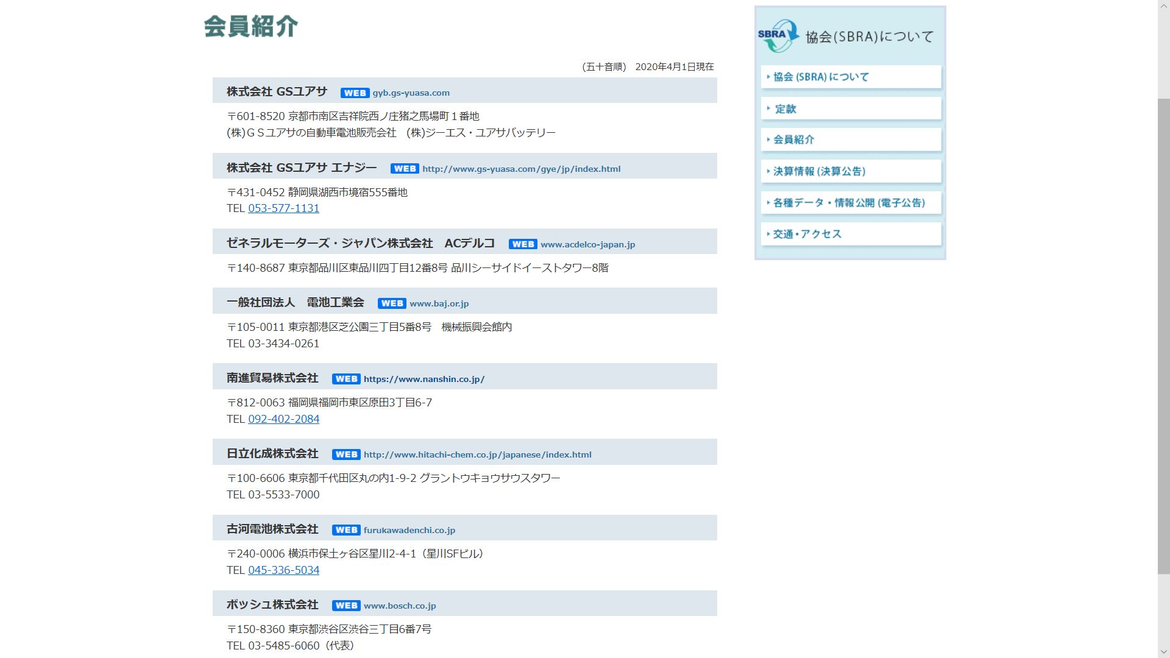Click the text TEL 03-5485-6060（代表）
The width and height of the screenshot is (1170, 658).
[291, 646]
